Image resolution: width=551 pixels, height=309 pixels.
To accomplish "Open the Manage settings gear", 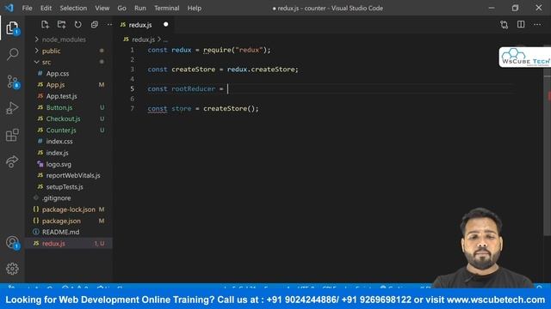I will click(12, 269).
